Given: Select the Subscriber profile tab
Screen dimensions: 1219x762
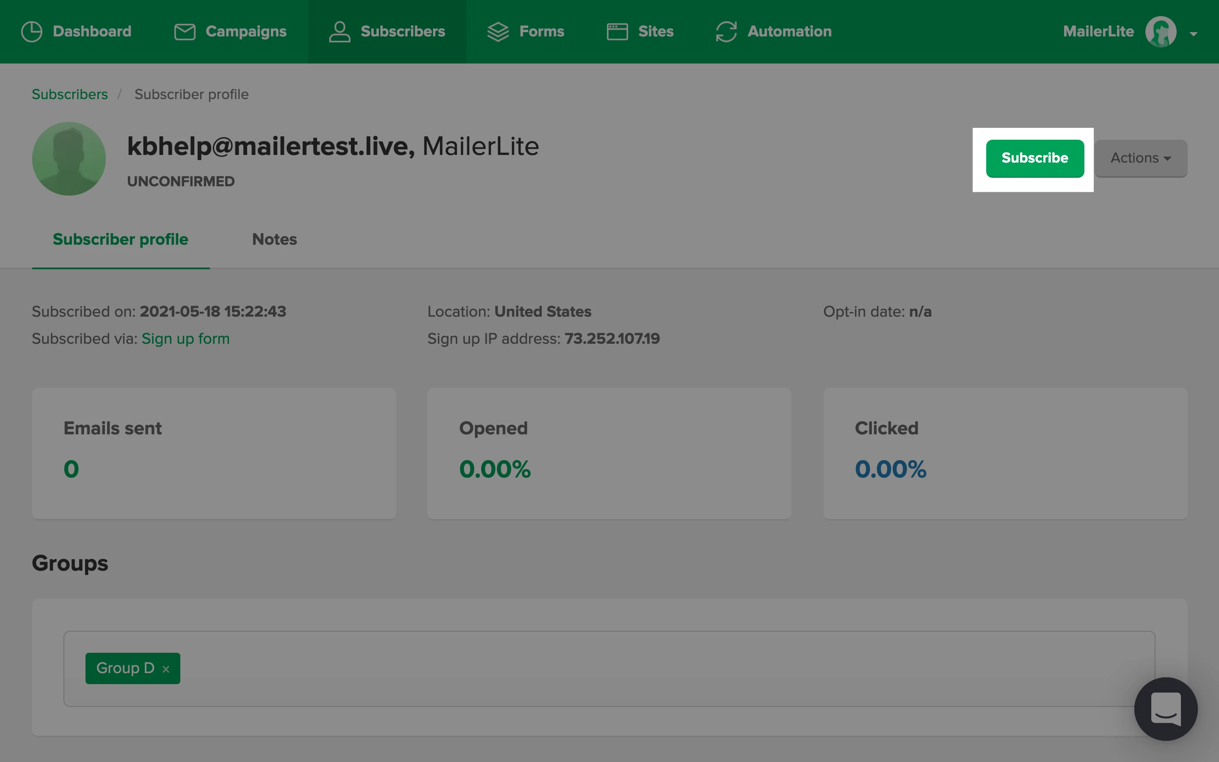Looking at the screenshot, I should pos(120,239).
